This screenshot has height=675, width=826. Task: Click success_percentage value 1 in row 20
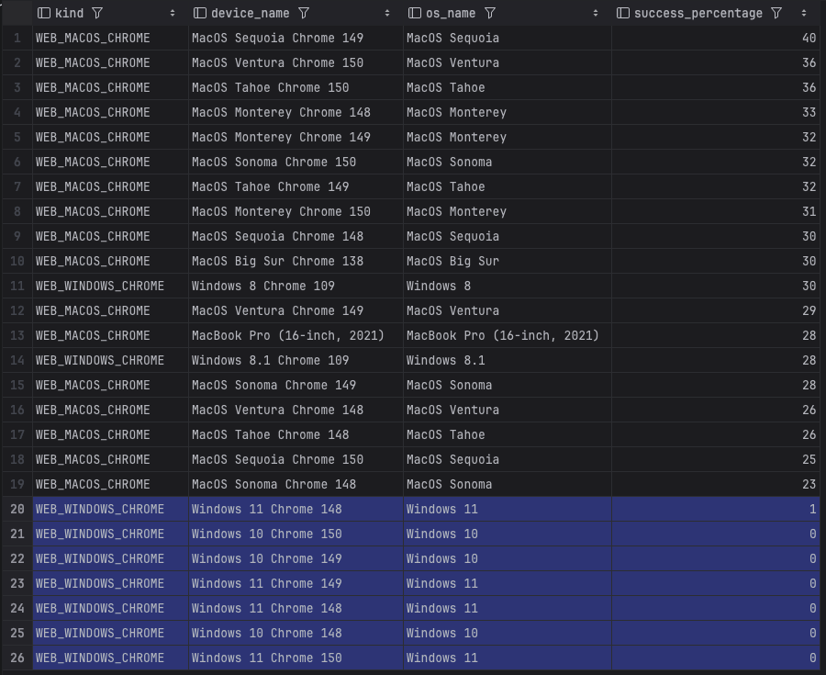[716, 509]
